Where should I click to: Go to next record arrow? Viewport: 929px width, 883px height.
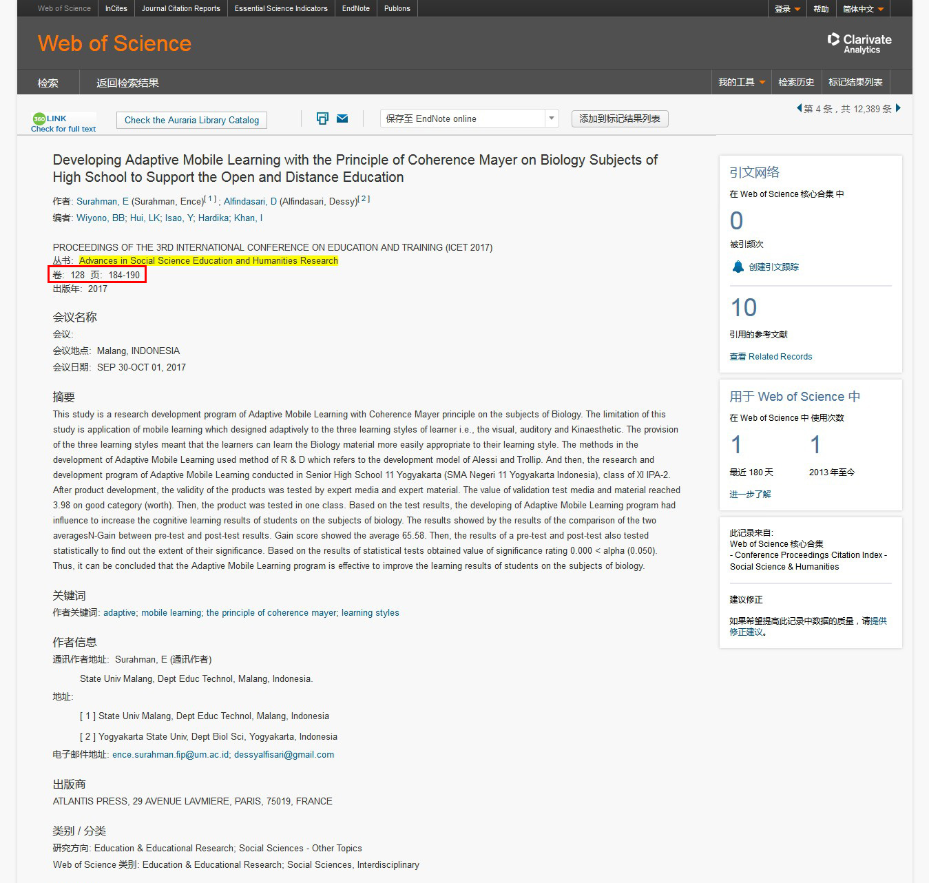tap(898, 108)
